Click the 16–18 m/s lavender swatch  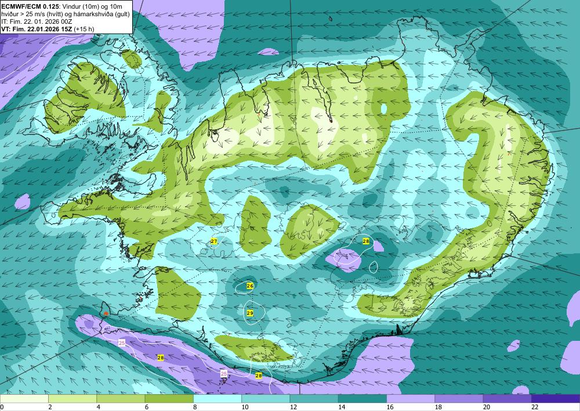(x=411, y=399)
